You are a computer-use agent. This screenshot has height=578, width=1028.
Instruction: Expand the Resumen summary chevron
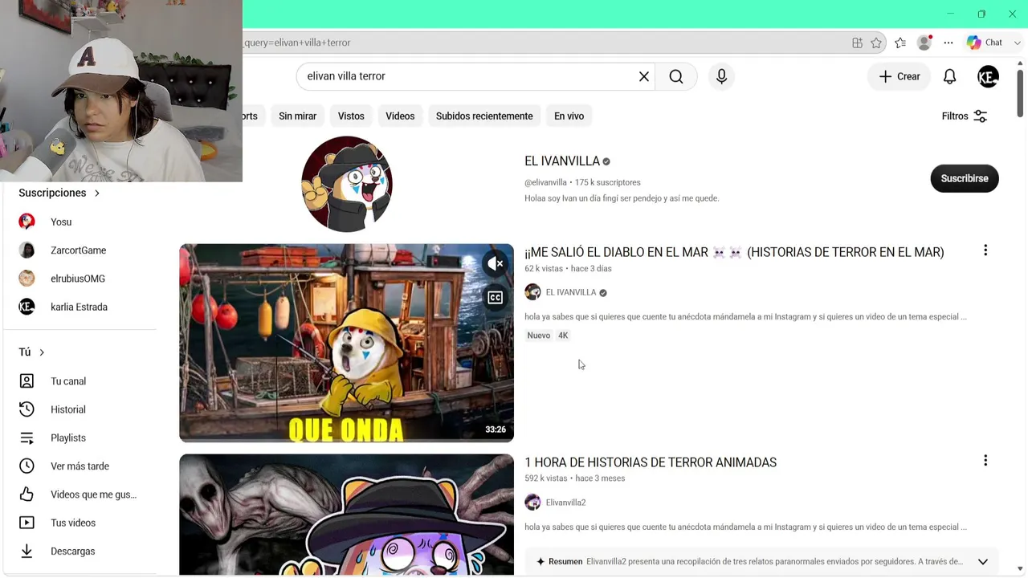(982, 562)
